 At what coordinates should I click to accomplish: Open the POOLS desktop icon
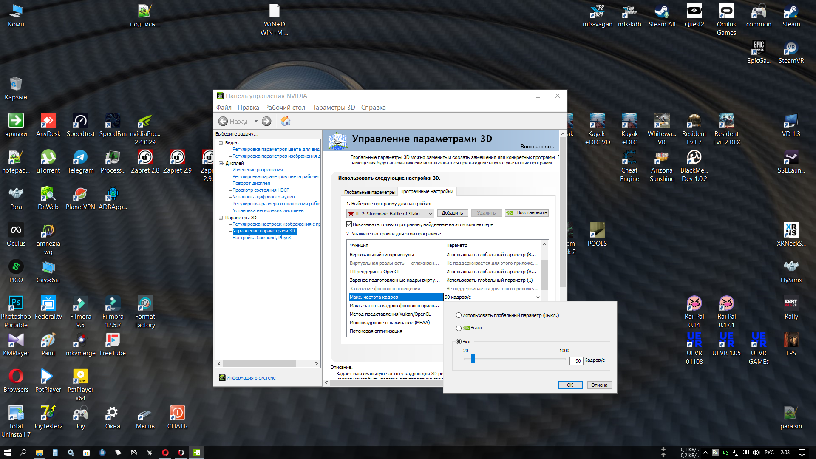click(597, 235)
